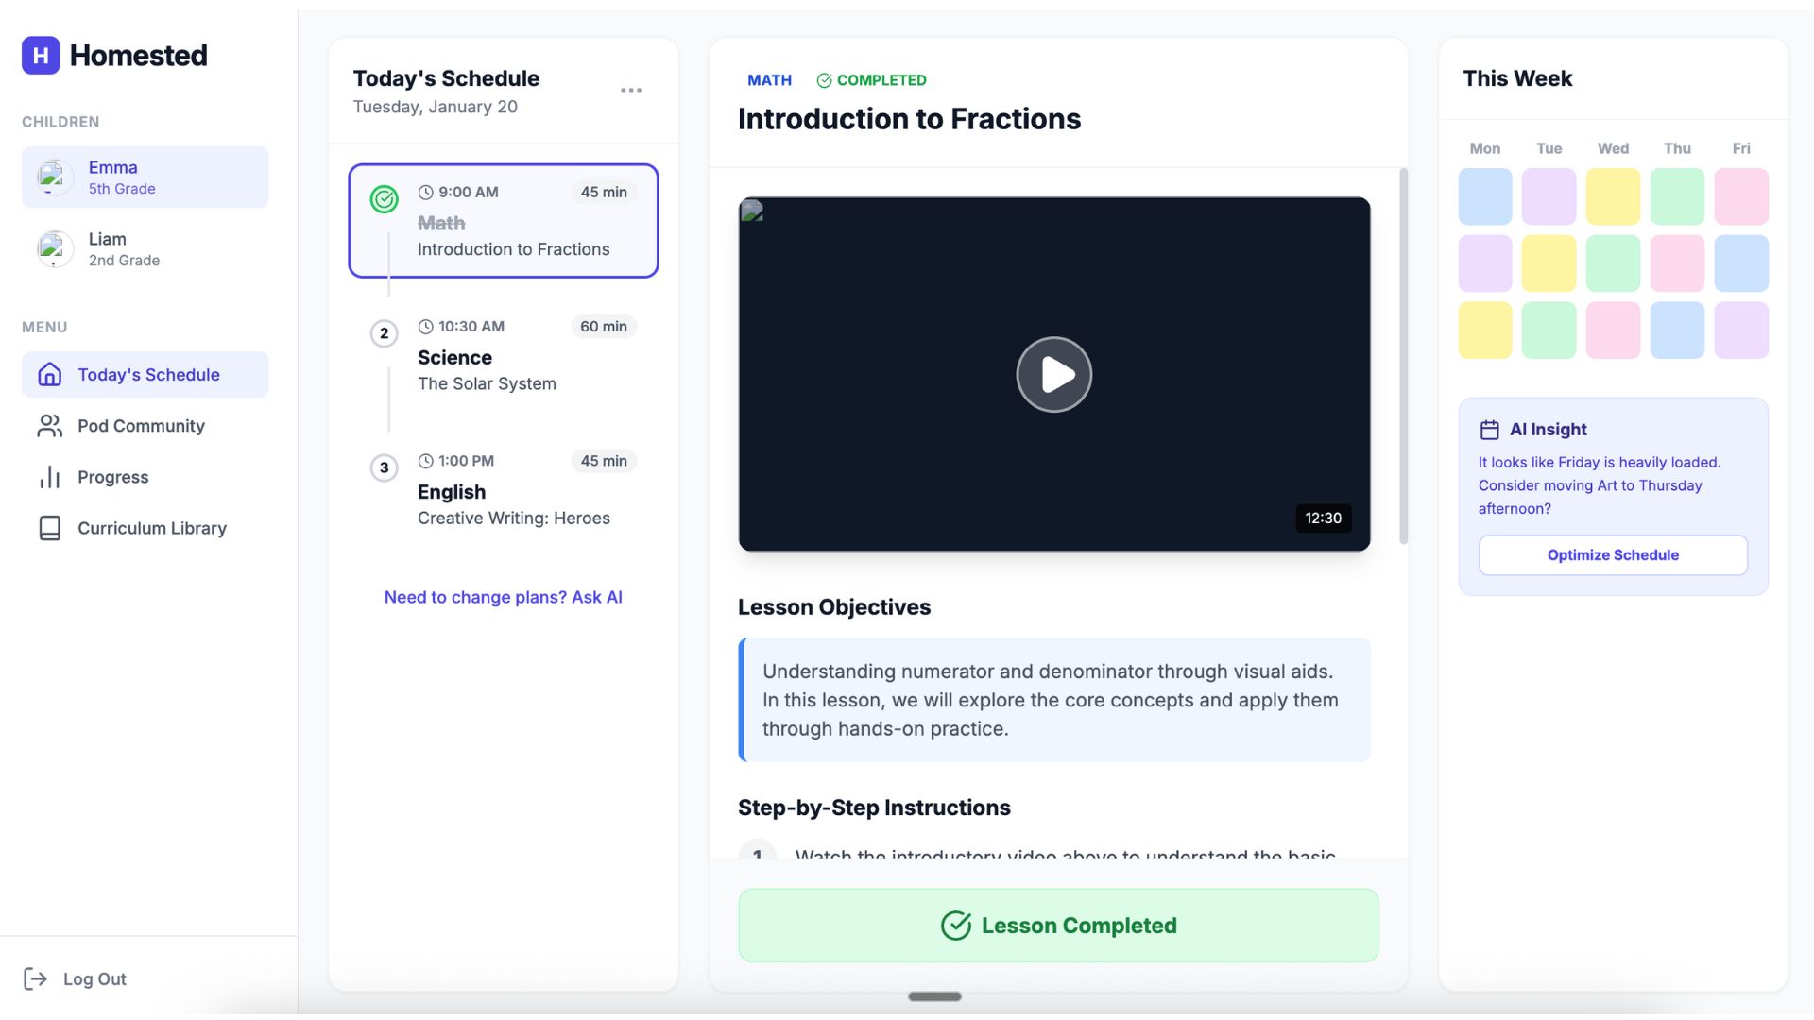Mark Science lesson step 2 circle
The width and height of the screenshot is (1814, 1020).
pyautogui.click(x=384, y=333)
